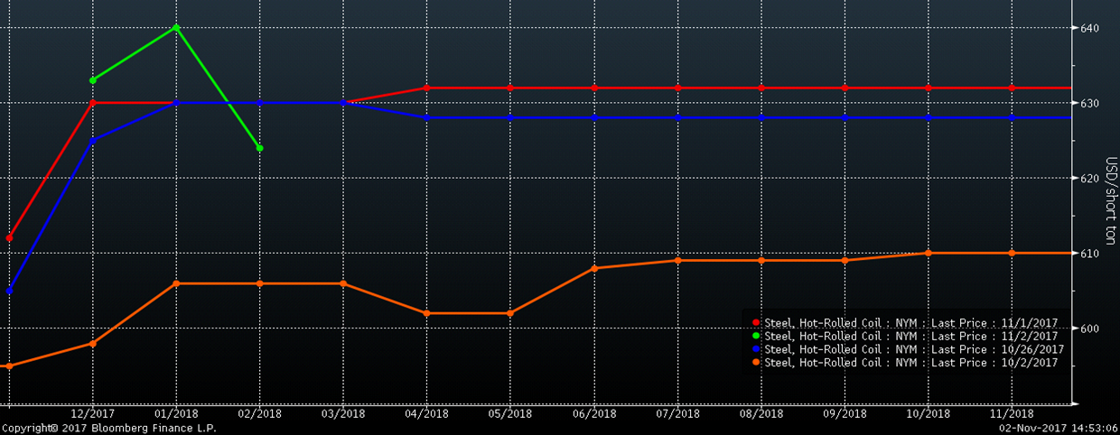Viewport: 1120px width, 435px height.
Task: Click the Bloomberg Finance L.P. copyright text
Action: click(108, 428)
